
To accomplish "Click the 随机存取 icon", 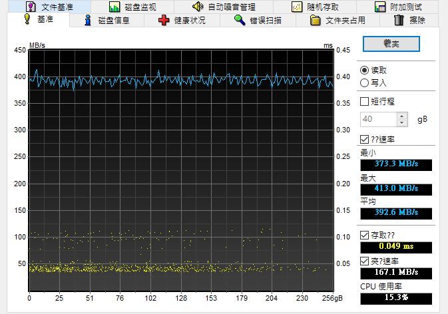I will pyautogui.click(x=297, y=7).
